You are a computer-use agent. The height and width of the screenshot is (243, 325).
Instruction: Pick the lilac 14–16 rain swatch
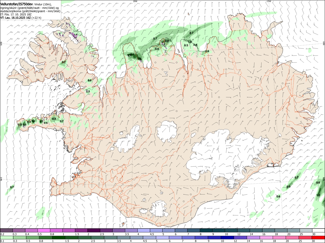253,237
